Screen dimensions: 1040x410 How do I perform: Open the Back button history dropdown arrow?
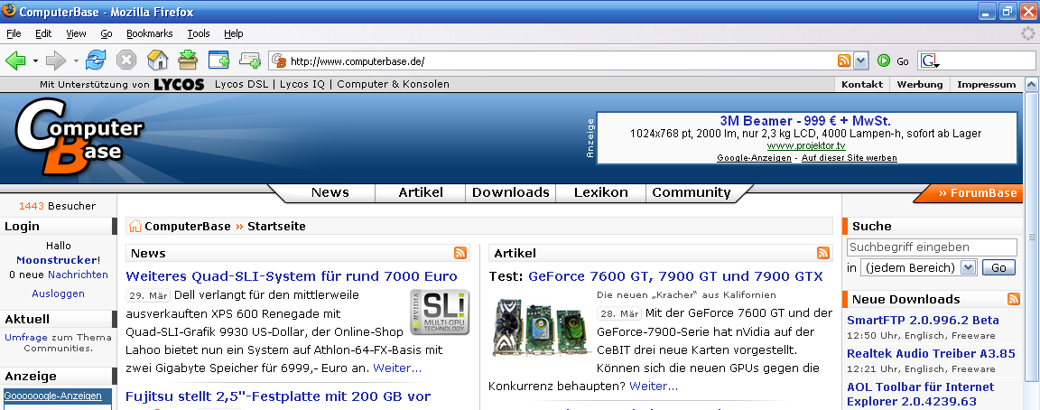point(35,61)
